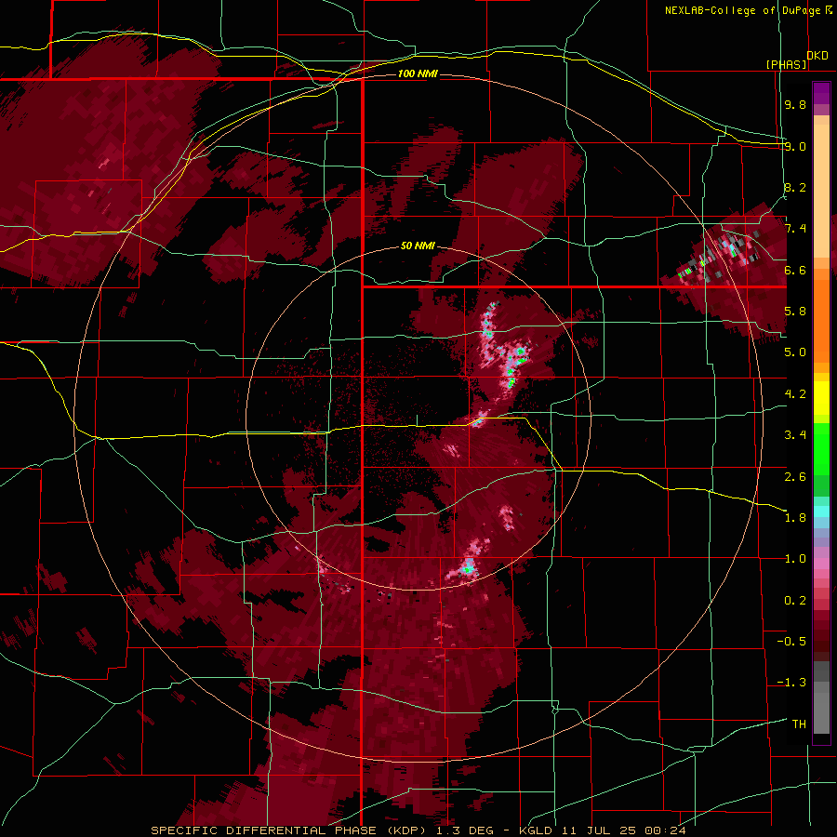Click the TH threshold label
Viewport: 837px width, 837px height.
tap(799, 724)
